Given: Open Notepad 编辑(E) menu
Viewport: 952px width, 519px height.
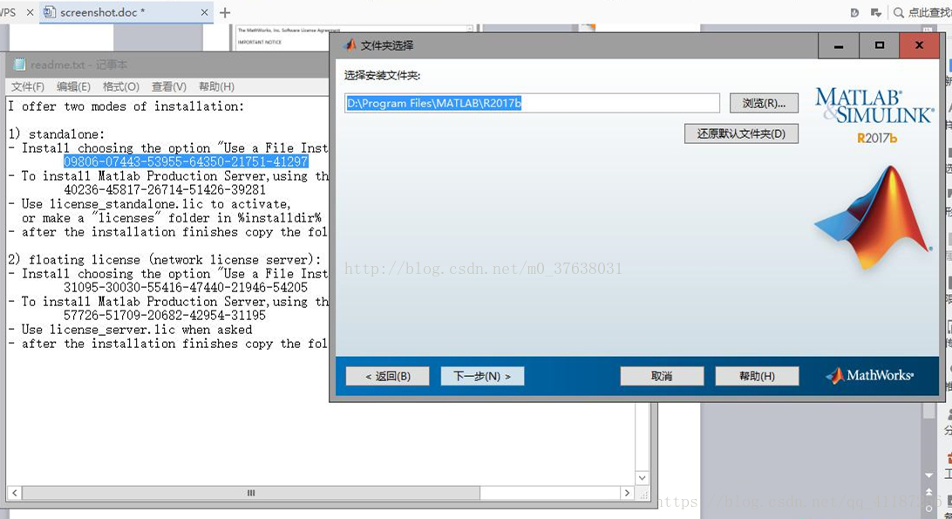Looking at the screenshot, I should 73,86.
